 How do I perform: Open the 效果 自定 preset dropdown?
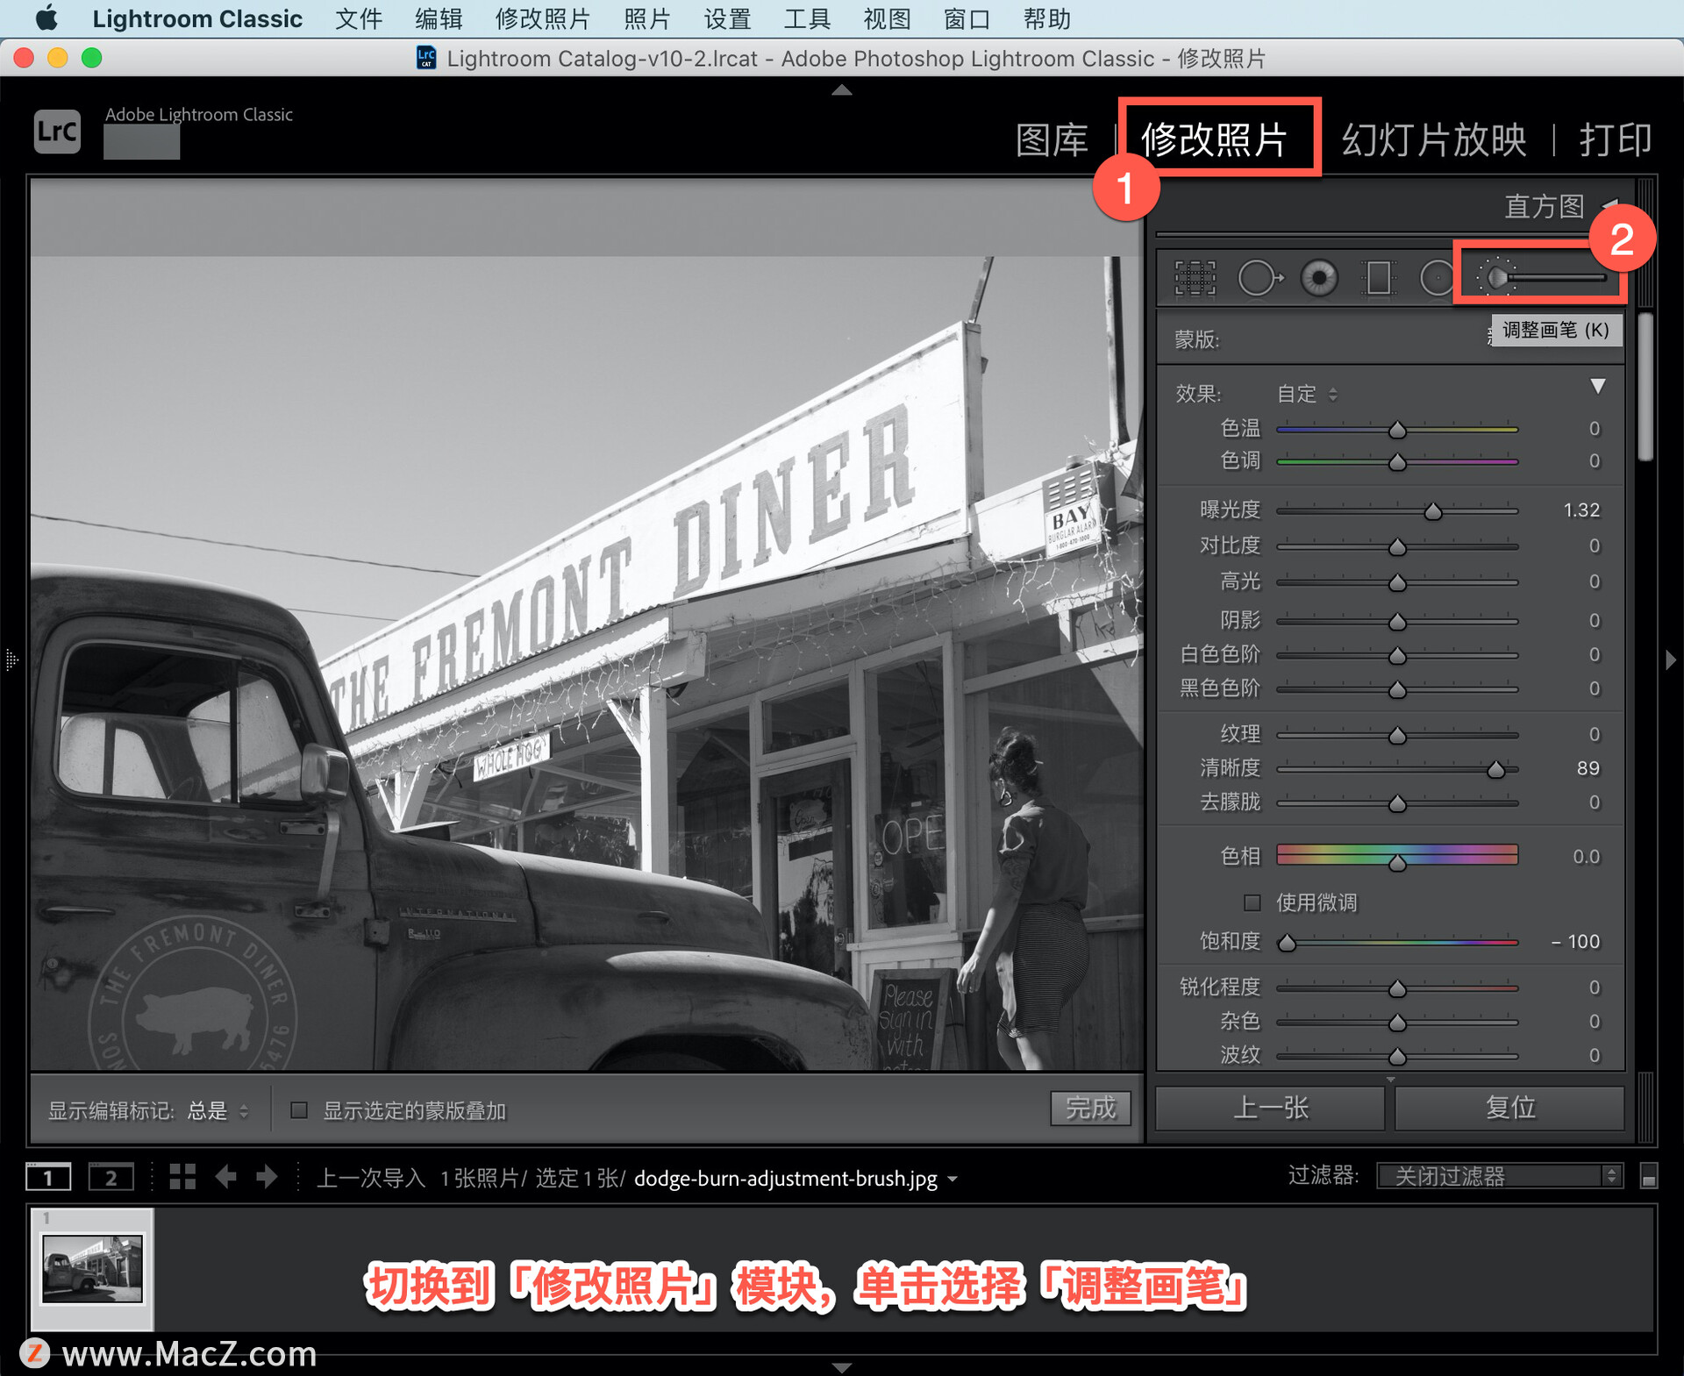(x=1307, y=394)
